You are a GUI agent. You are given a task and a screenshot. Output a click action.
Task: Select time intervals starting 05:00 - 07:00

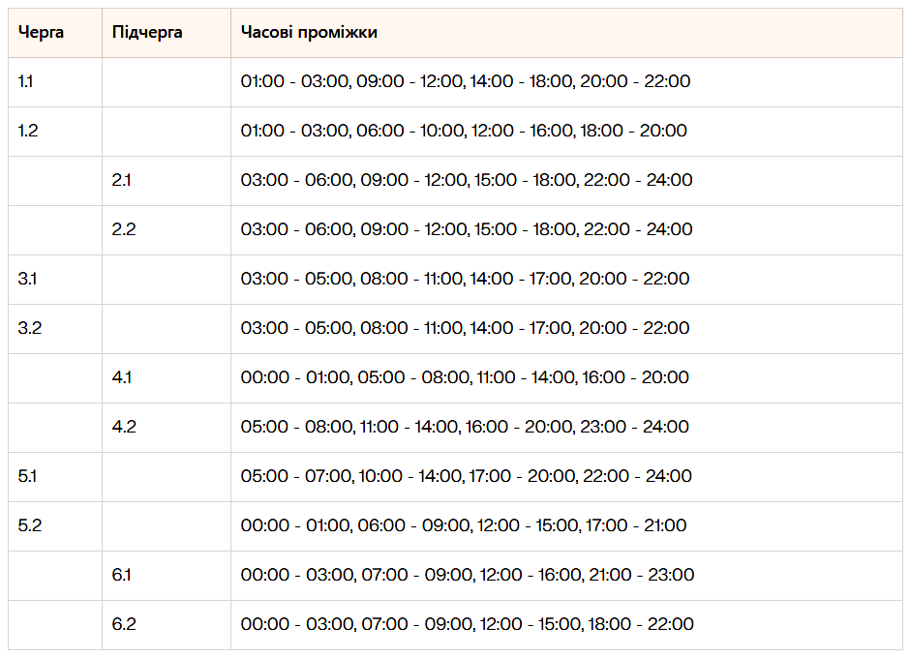[466, 476]
